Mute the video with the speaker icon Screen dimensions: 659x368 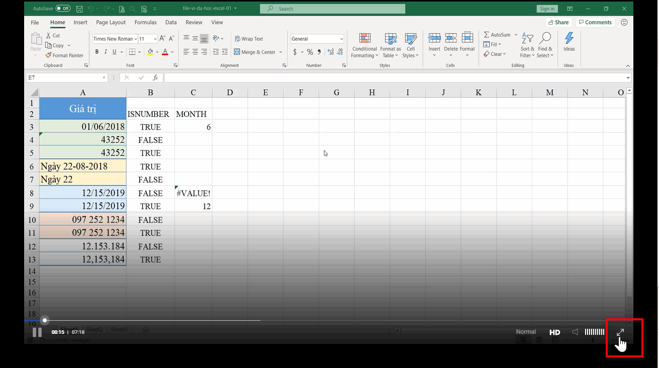[575, 332]
